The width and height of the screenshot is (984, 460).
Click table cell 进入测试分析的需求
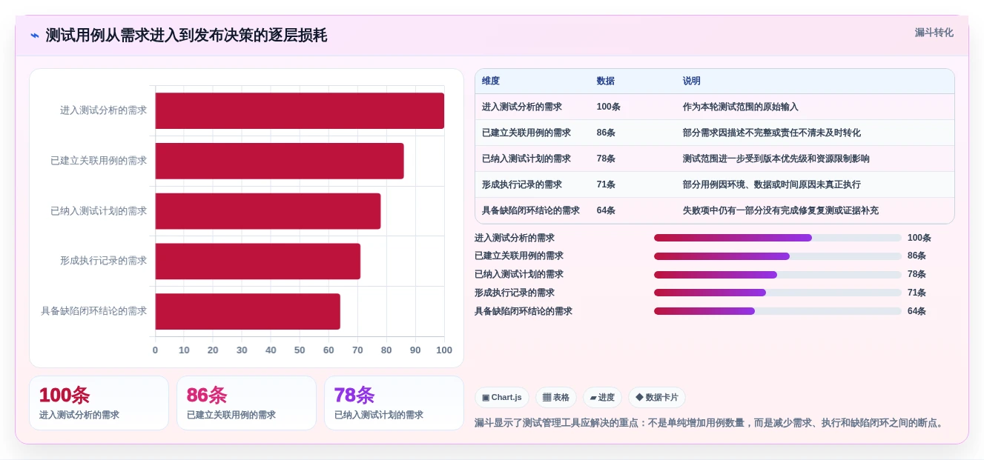(522, 107)
